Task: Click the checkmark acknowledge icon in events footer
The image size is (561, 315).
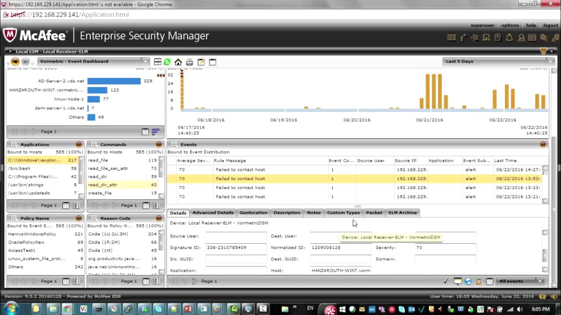Action: click(446, 281)
